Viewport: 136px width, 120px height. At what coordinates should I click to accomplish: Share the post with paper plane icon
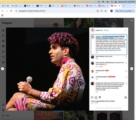point(100,97)
